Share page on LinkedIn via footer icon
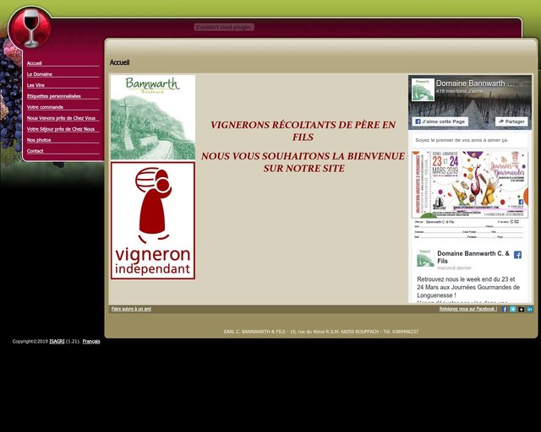The image size is (541, 432). click(x=529, y=309)
